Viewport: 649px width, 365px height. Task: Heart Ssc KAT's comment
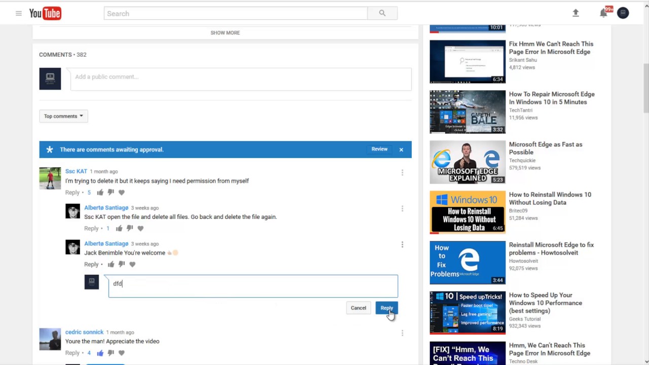[122, 193]
